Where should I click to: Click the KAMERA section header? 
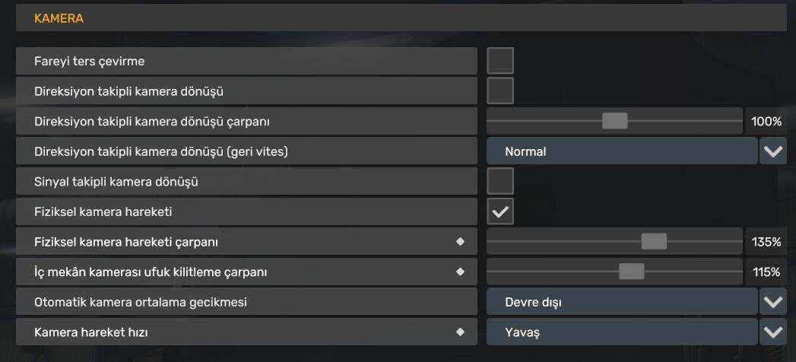[x=401, y=18]
